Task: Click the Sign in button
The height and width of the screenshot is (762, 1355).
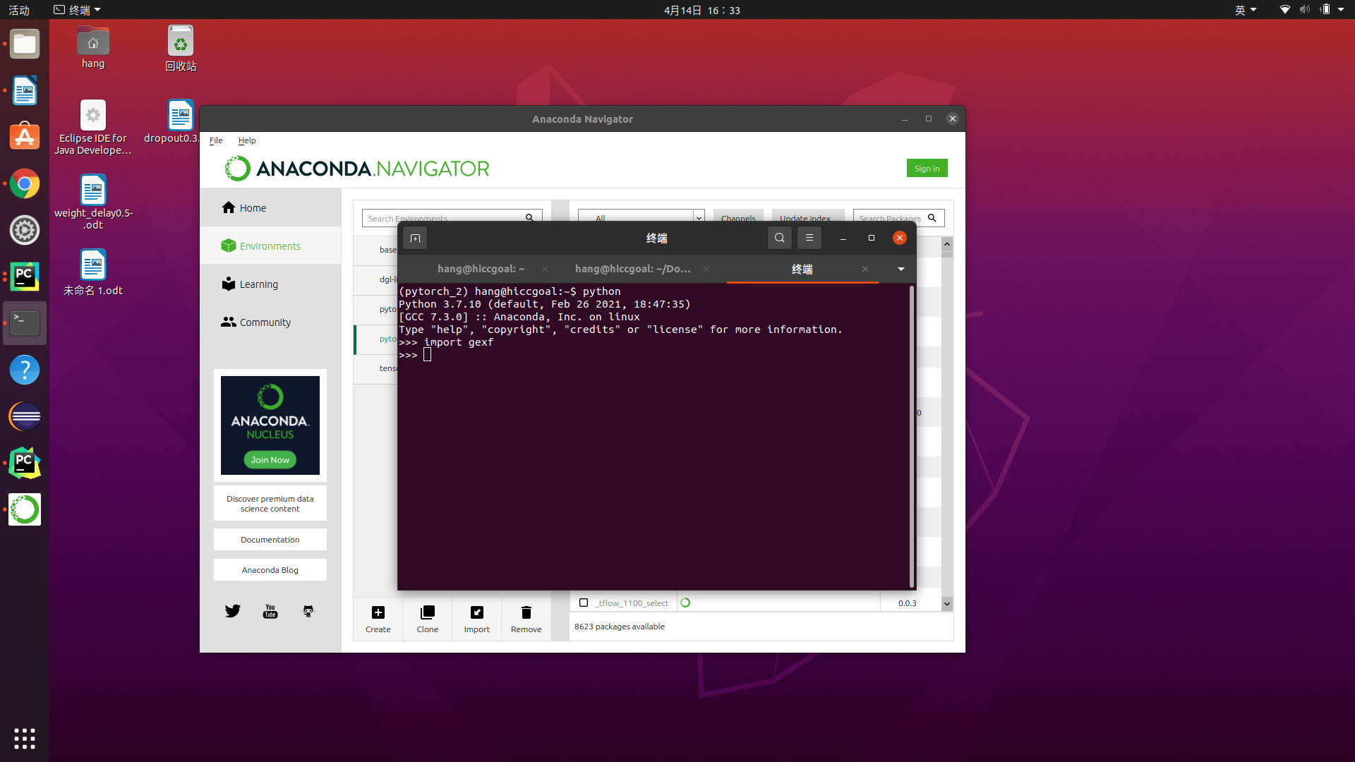Action: pos(927,169)
